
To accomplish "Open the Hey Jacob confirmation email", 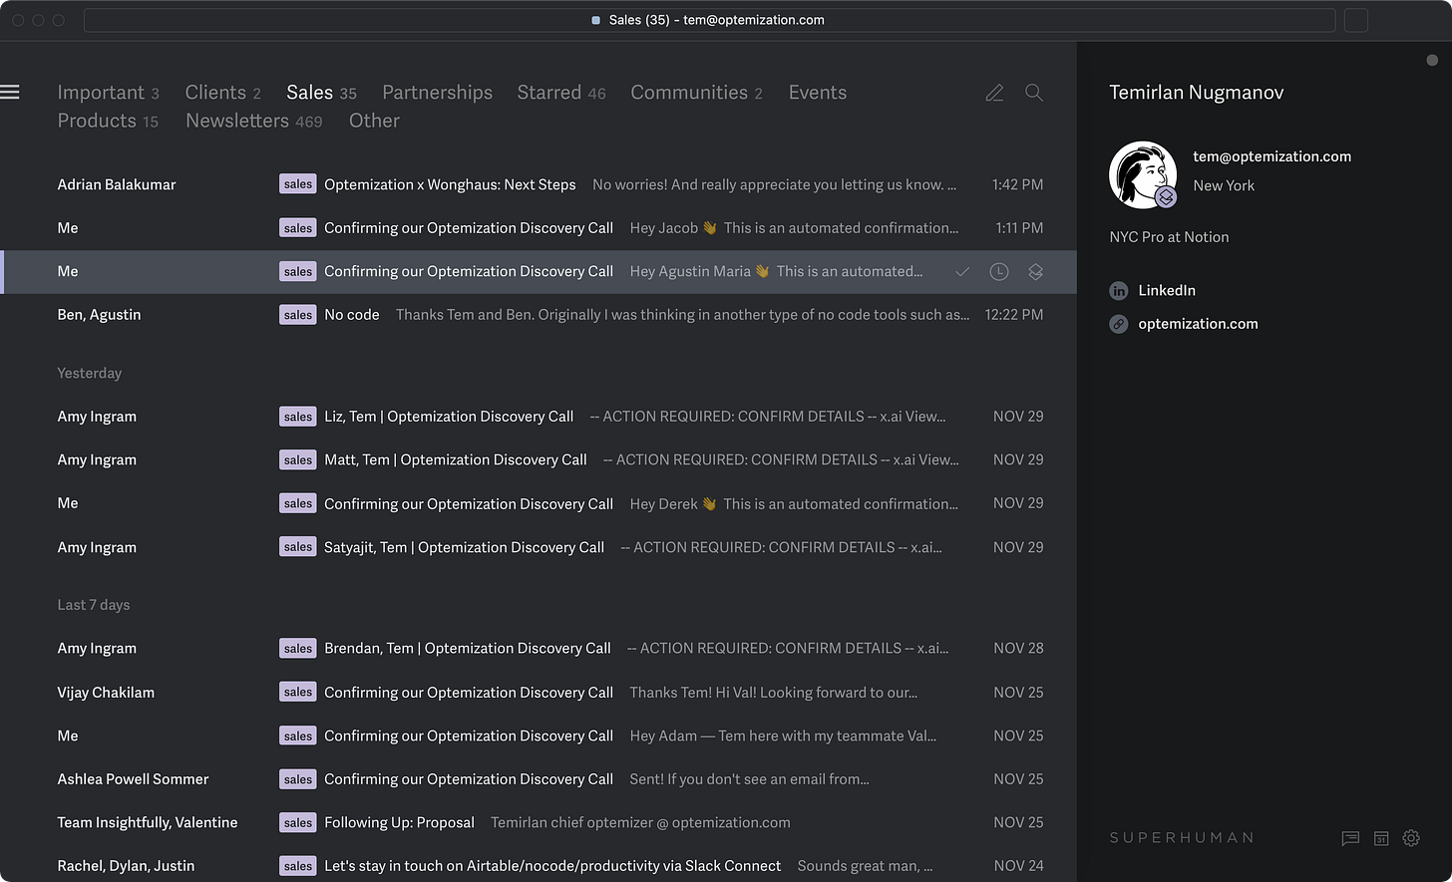I will [x=539, y=228].
